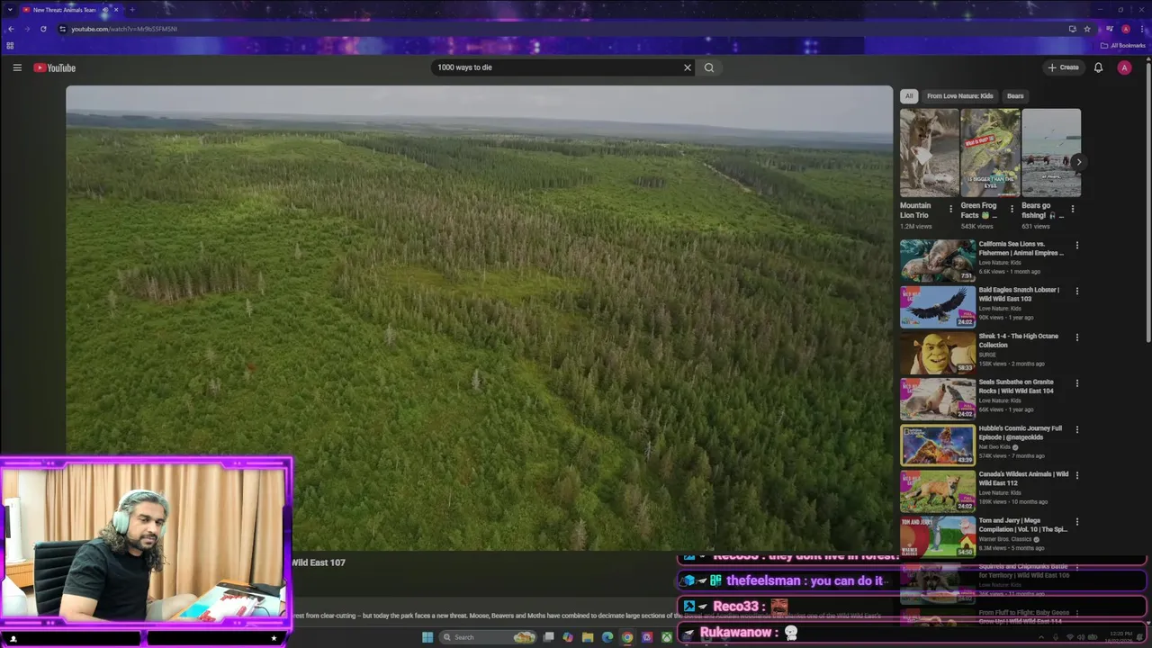Open options for Tom and Jerry compilation
This screenshot has height=648, width=1152.
pyautogui.click(x=1076, y=521)
